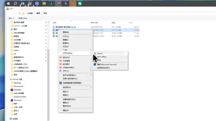
Task: Select the Safari浏览器 folder in navigation pane
Action: tap(19, 93)
